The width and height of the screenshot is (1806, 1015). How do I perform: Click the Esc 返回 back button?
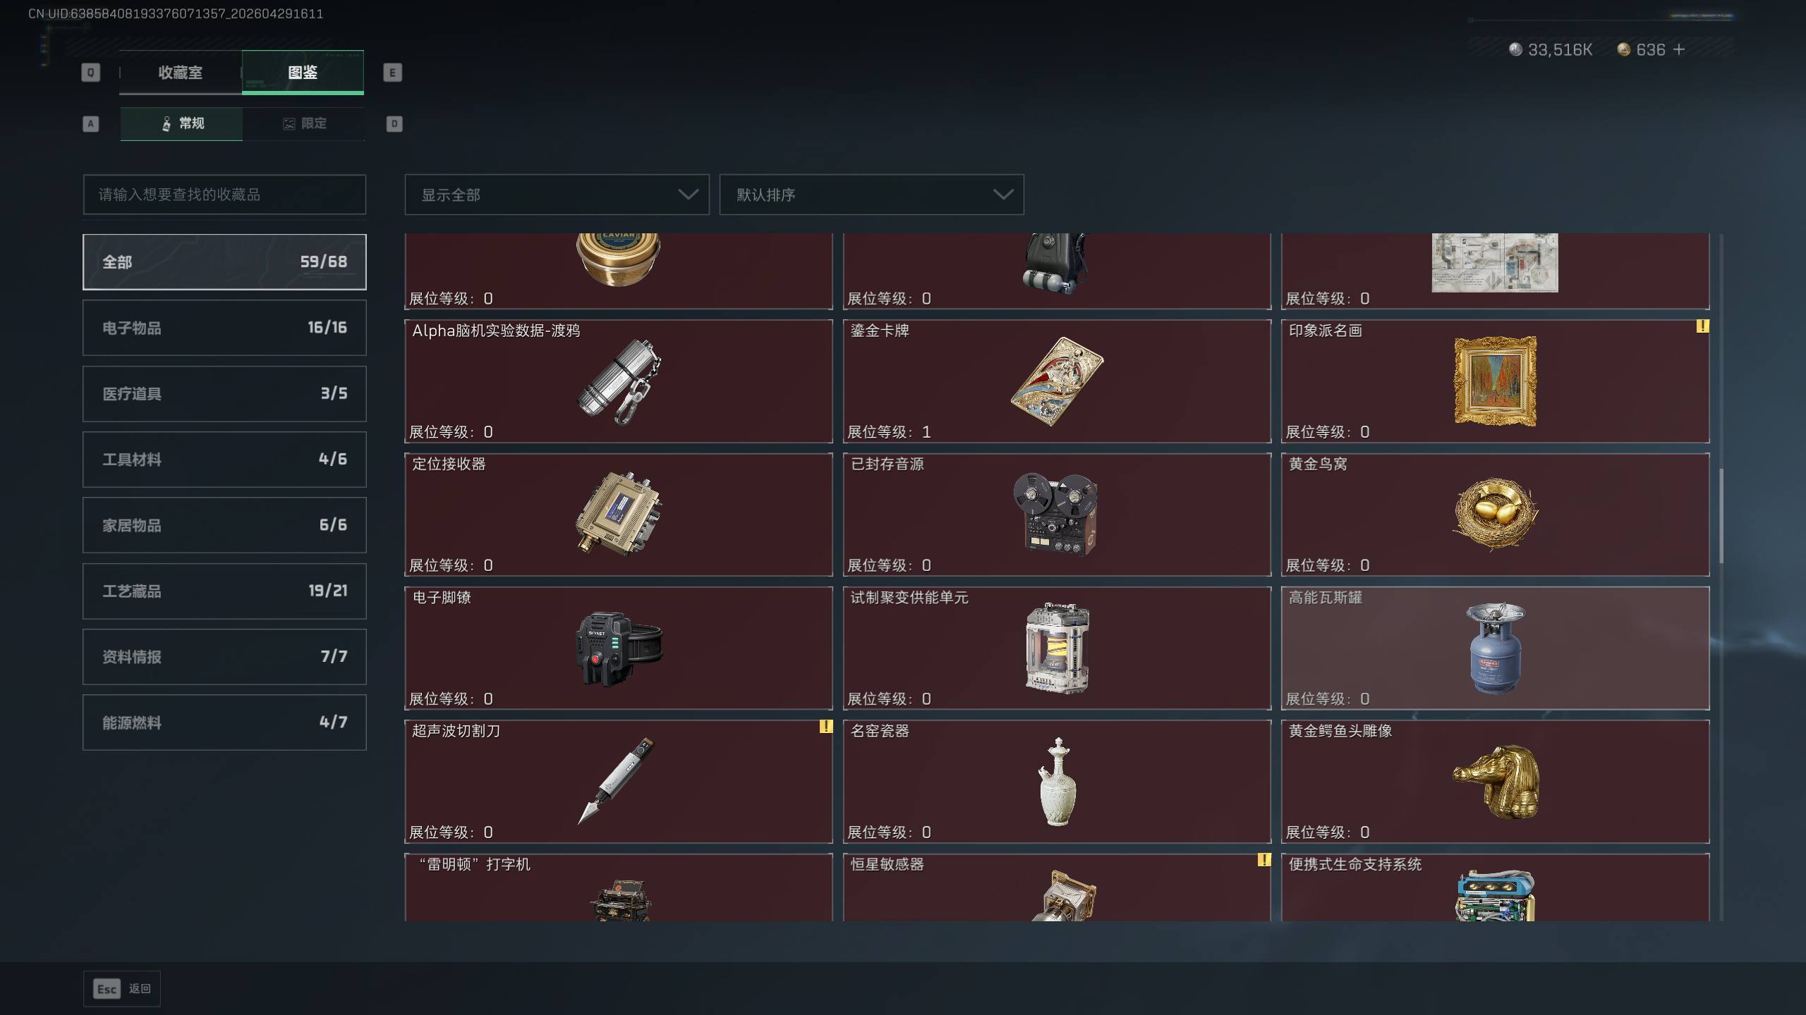122,989
